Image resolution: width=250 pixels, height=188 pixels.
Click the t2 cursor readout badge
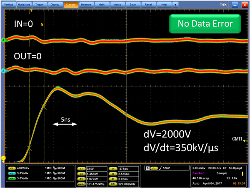tap(113, 174)
